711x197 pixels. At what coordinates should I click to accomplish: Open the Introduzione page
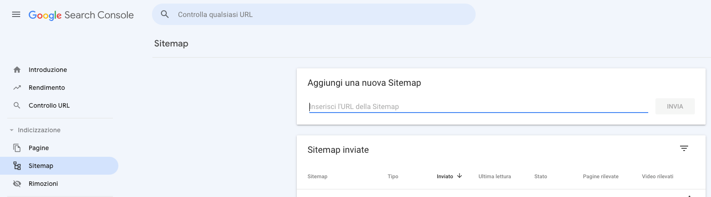pos(48,70)
